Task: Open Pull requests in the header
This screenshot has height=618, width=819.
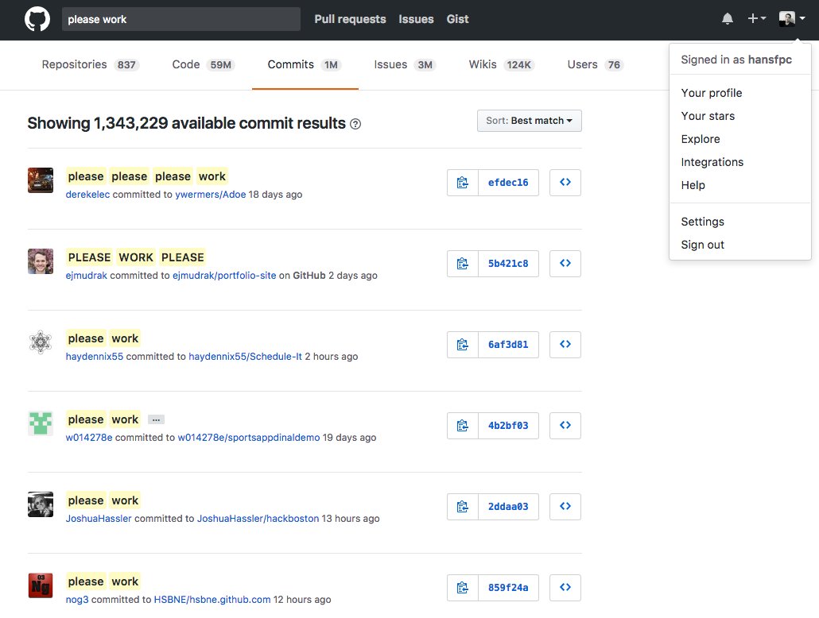Action: click(x=350, y=19)
